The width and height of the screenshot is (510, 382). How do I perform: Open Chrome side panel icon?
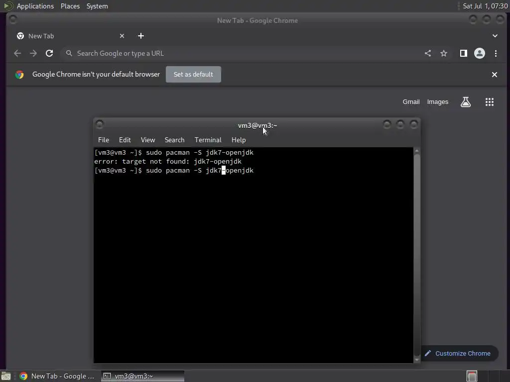point(464,53)
